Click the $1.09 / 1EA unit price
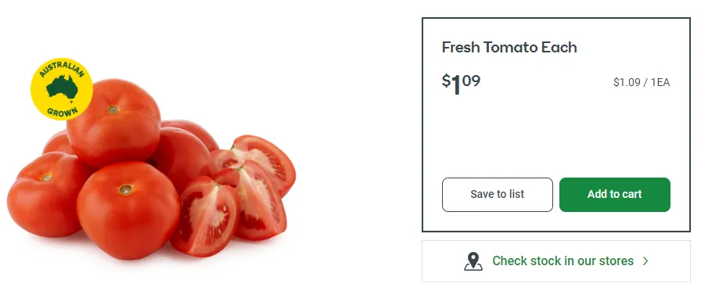 tap(642, 82)
